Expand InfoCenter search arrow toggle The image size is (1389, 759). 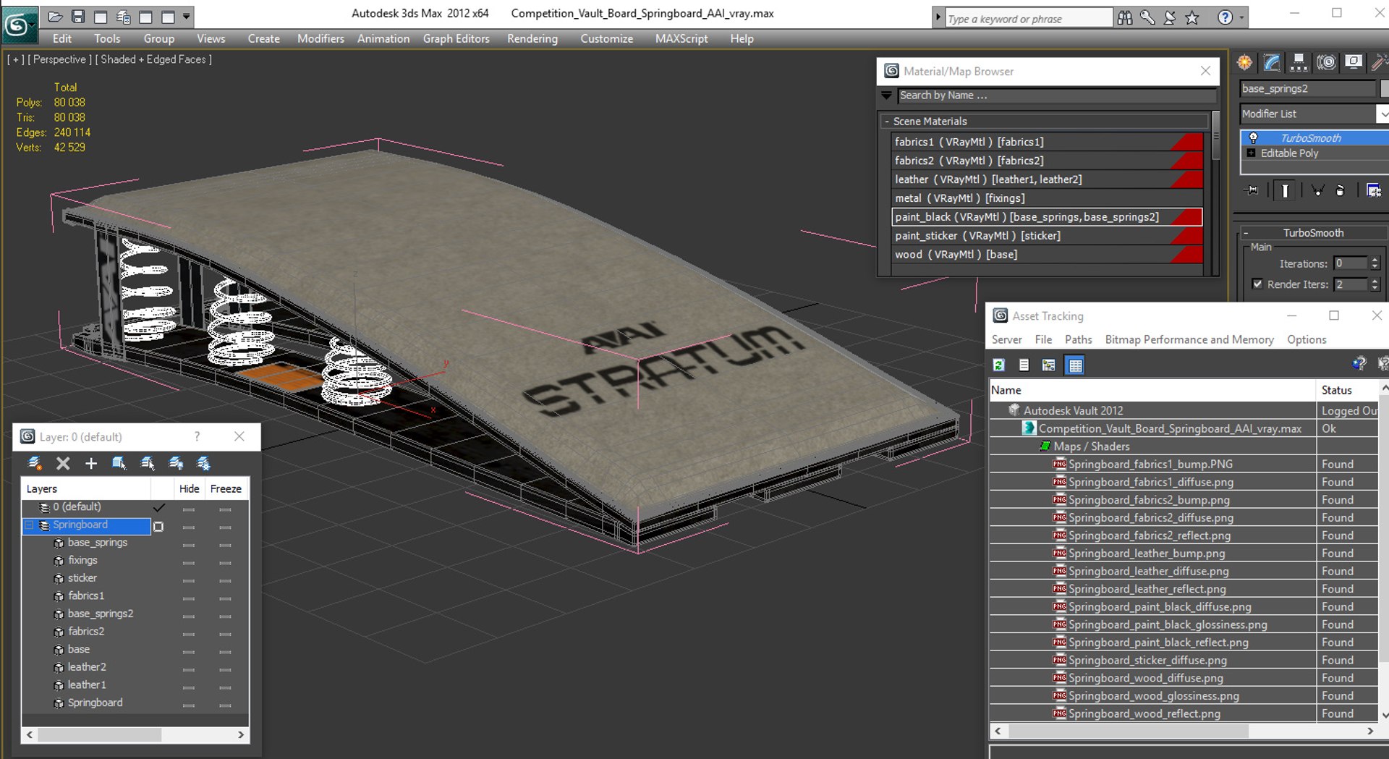coord(938,17)
